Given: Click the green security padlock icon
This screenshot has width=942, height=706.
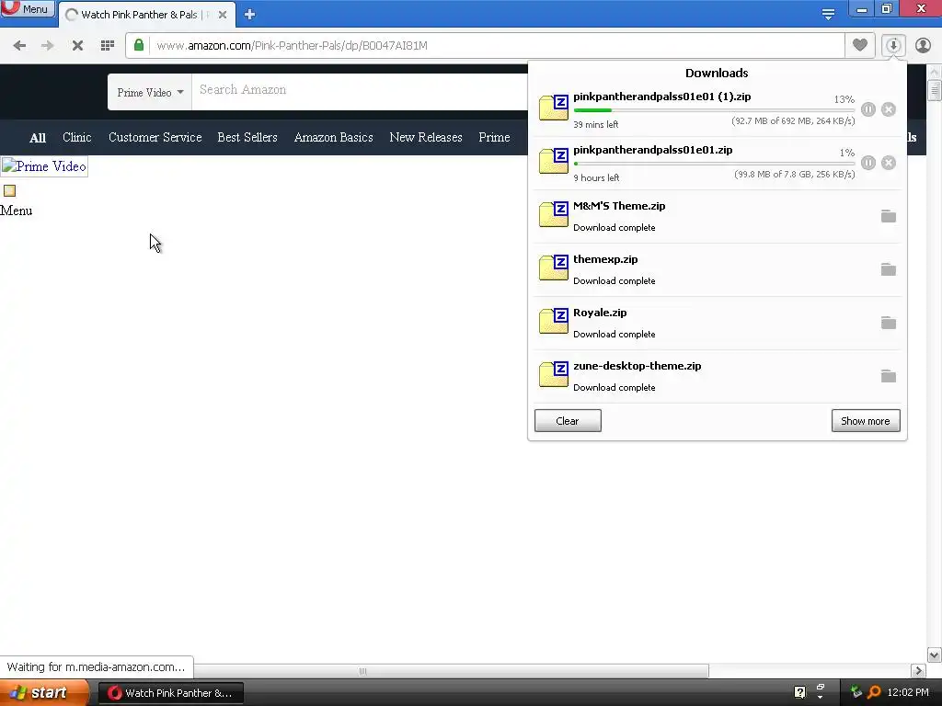Looking at the screenshot, I should 139,45.
